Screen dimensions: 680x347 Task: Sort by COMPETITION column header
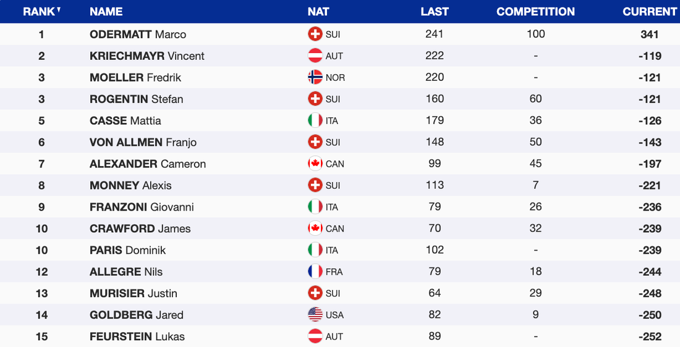535,12
